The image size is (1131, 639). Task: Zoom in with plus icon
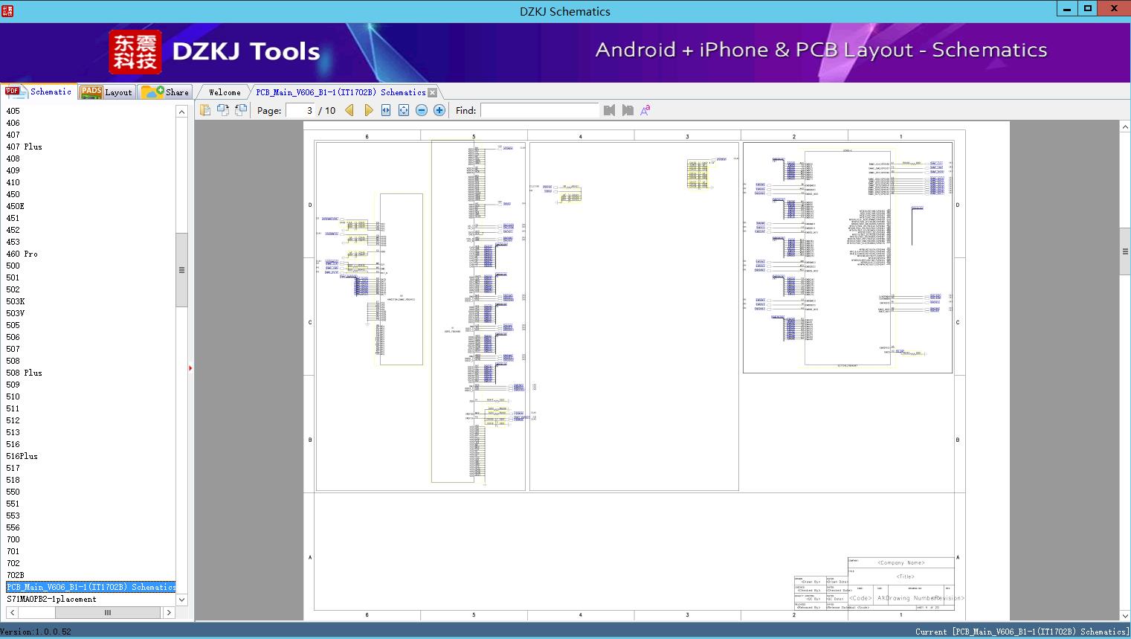pos(439,110)
